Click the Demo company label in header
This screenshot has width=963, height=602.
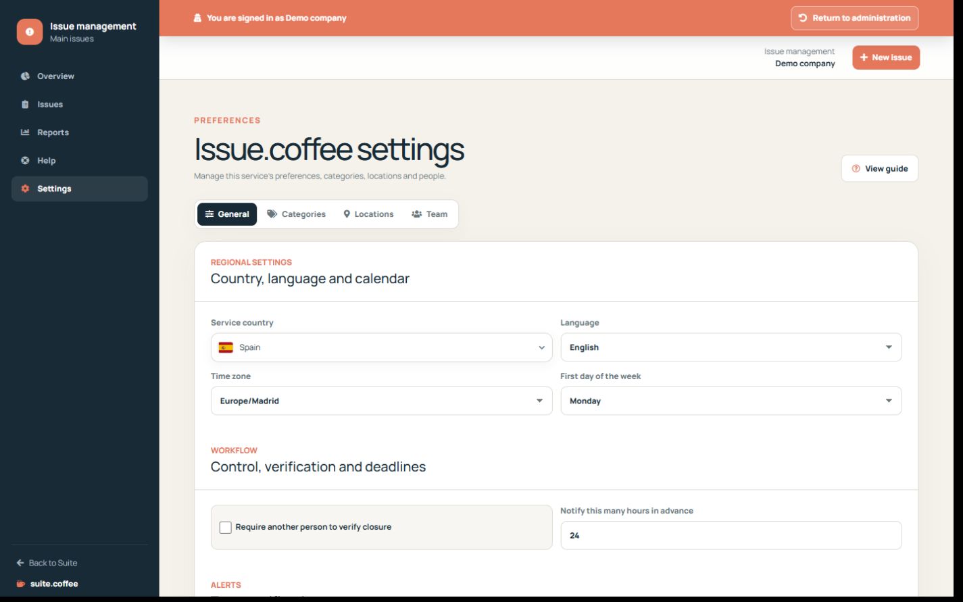click(x=805, y=64)
